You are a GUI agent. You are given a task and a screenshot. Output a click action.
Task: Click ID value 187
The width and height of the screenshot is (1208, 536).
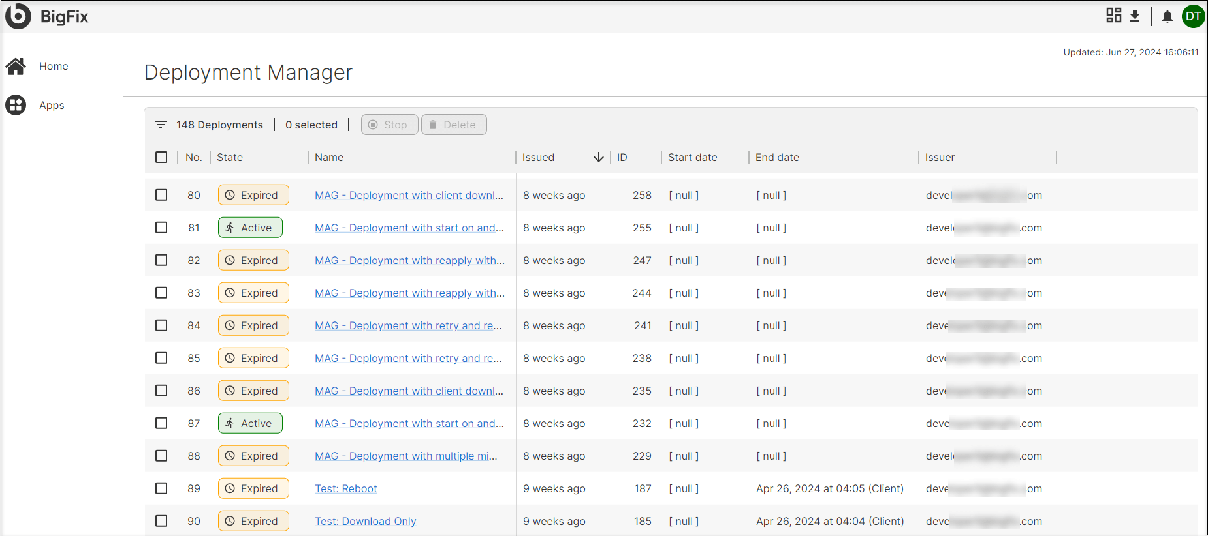643,488
